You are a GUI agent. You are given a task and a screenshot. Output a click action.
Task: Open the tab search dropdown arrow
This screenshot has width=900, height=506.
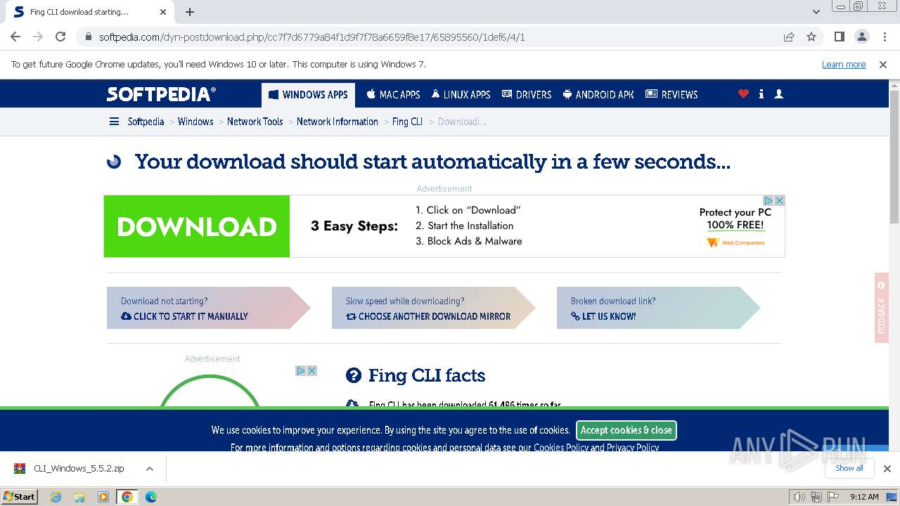coord(816,12)
